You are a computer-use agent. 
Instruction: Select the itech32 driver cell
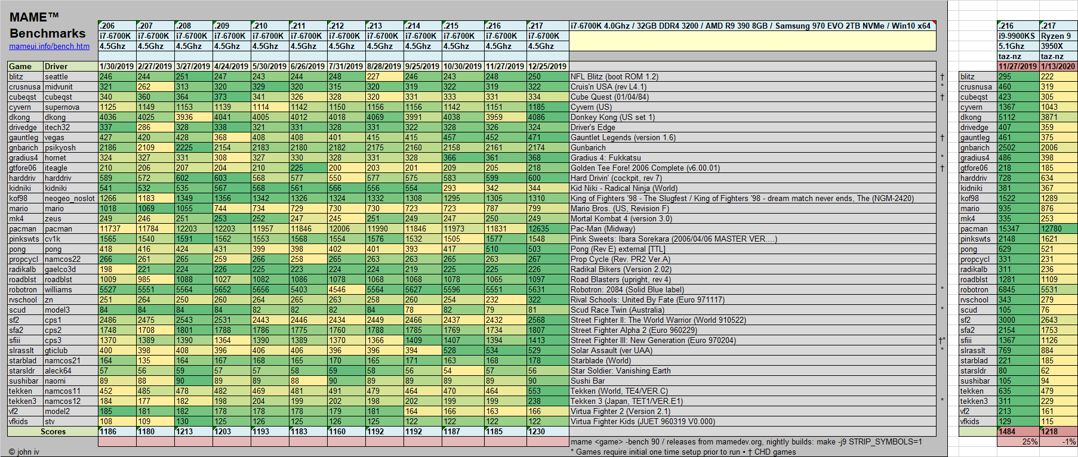click(70, 127)
